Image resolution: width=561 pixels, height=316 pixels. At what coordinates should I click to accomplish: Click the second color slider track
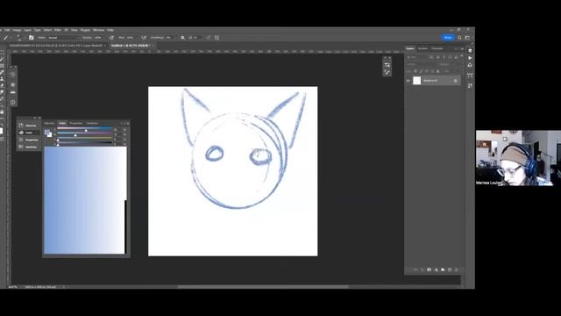pos(85,133)
